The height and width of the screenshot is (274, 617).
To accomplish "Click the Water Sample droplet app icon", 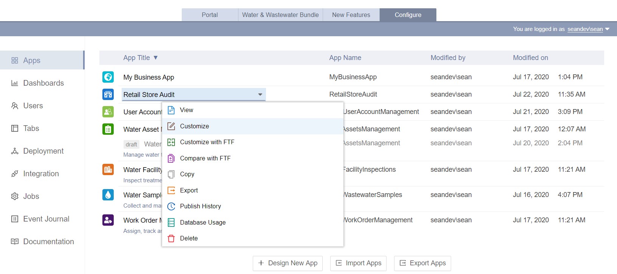I will (108, 195).
